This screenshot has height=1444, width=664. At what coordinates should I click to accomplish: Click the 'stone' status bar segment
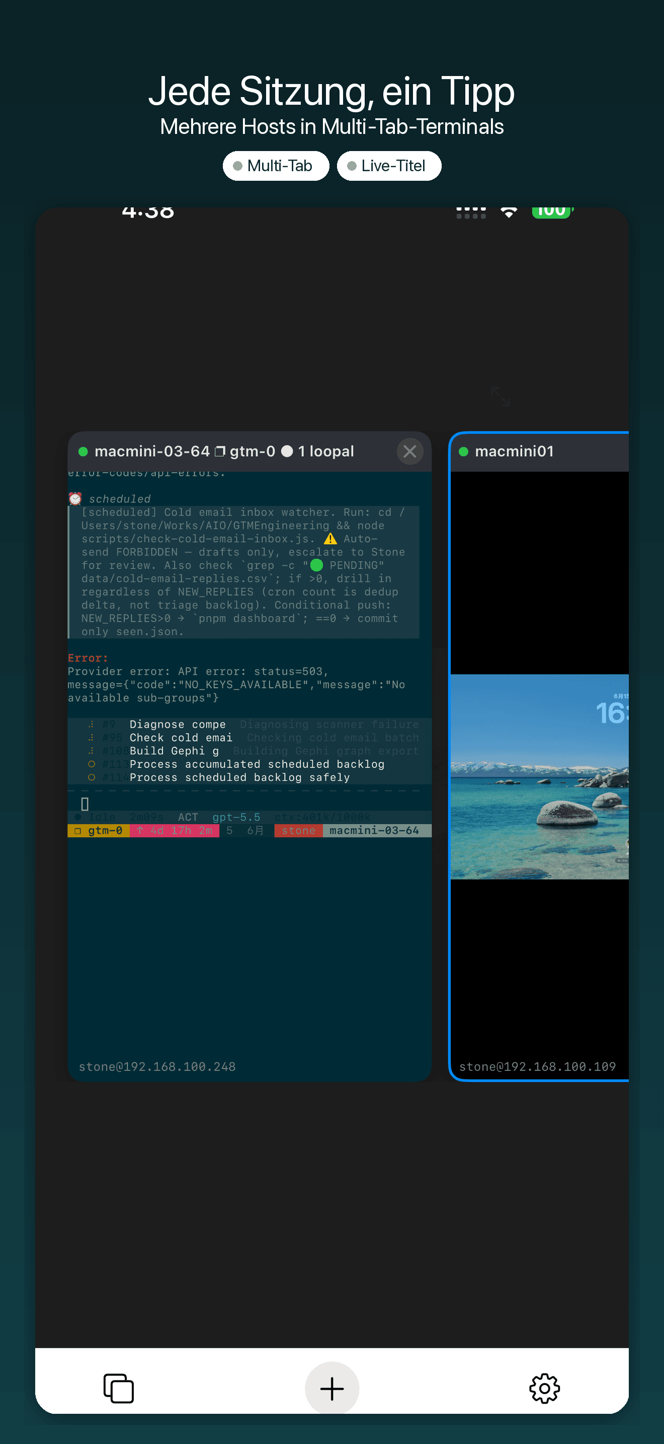pos(298,830)
